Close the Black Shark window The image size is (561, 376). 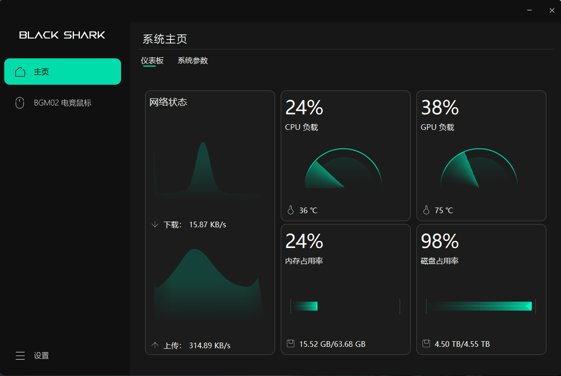[552, 10]
